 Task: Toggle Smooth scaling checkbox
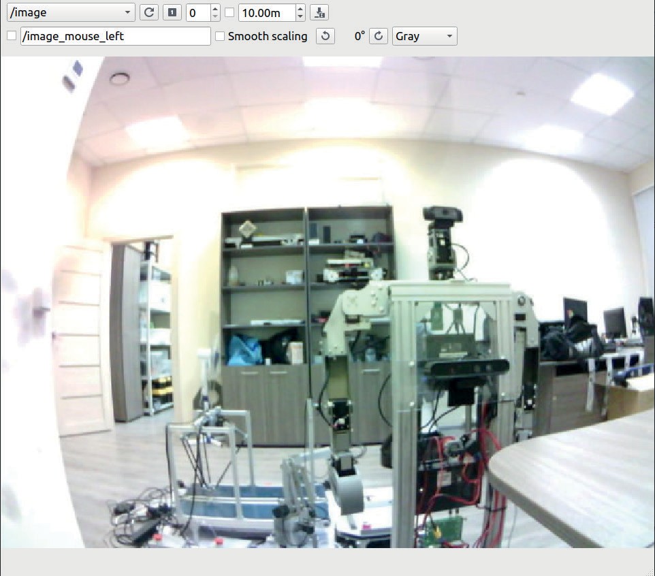point(220,36)
